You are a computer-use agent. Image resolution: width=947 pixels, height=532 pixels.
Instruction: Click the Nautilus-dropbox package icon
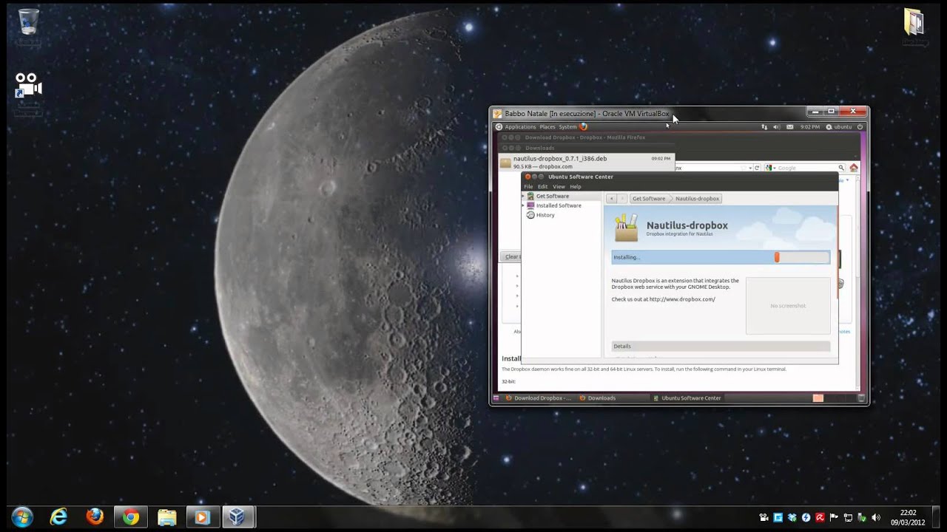tap(626, 228)
